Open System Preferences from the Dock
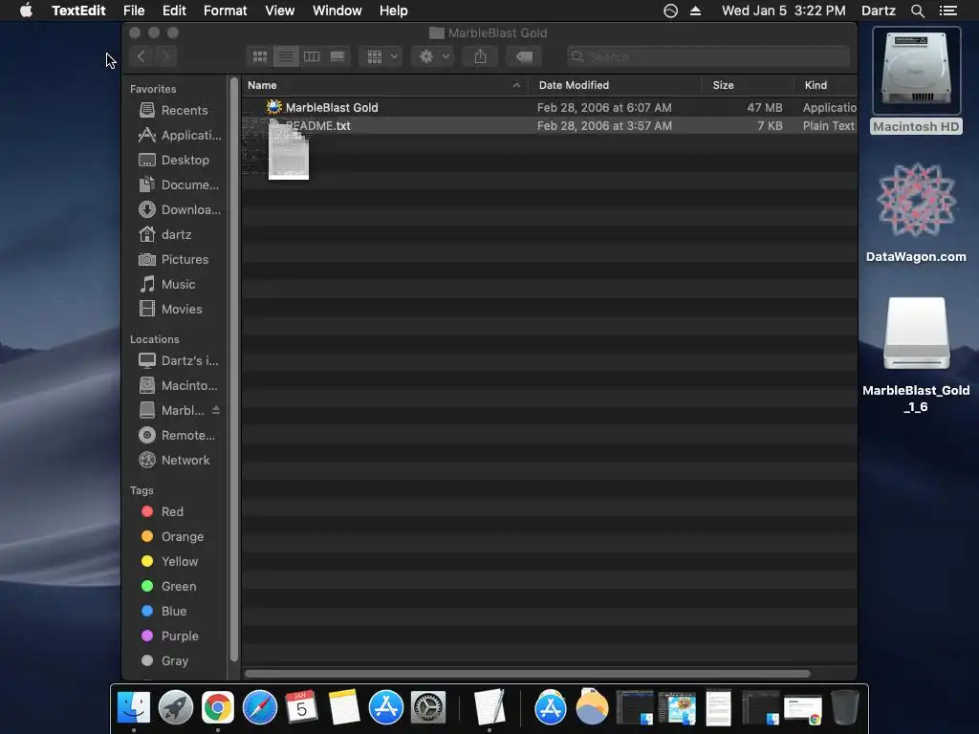The image size is (979, 734). (427, 708)
